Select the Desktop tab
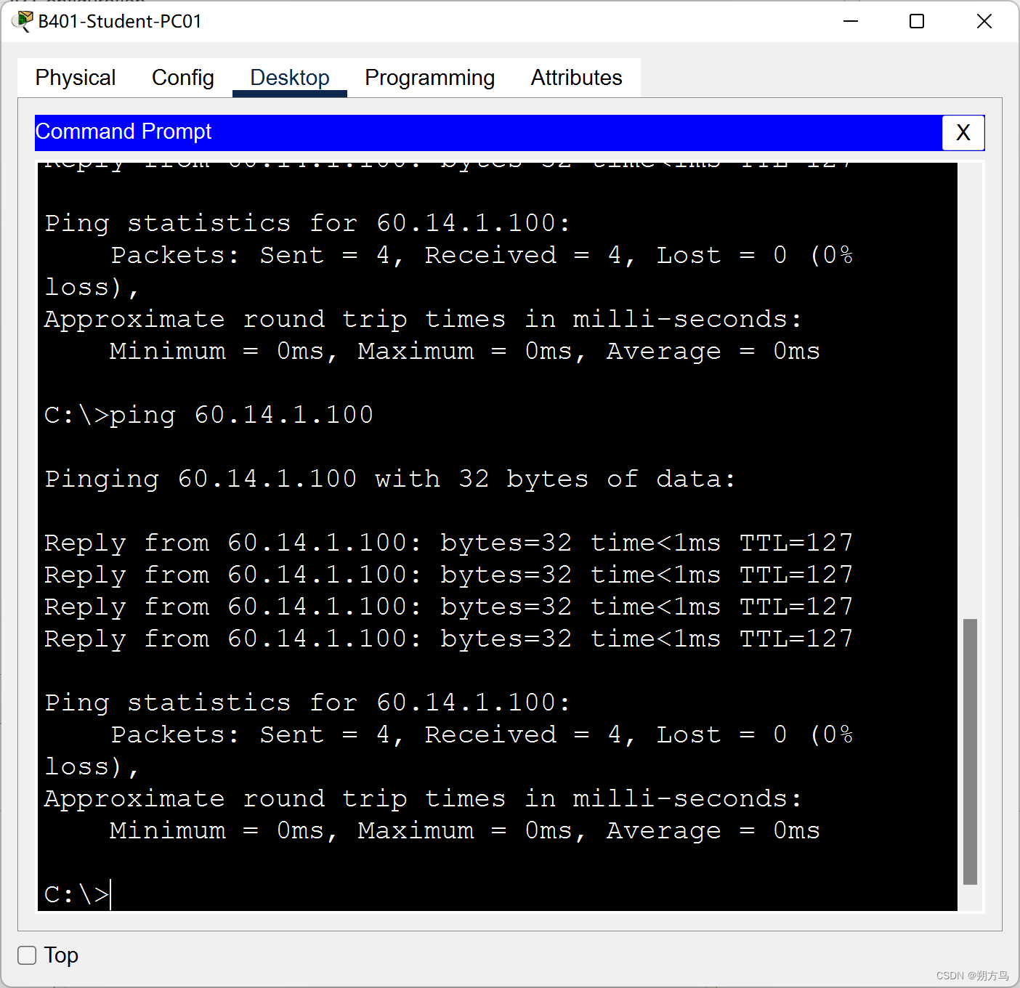Screen dimensions: 1020x988 (290, 78)
